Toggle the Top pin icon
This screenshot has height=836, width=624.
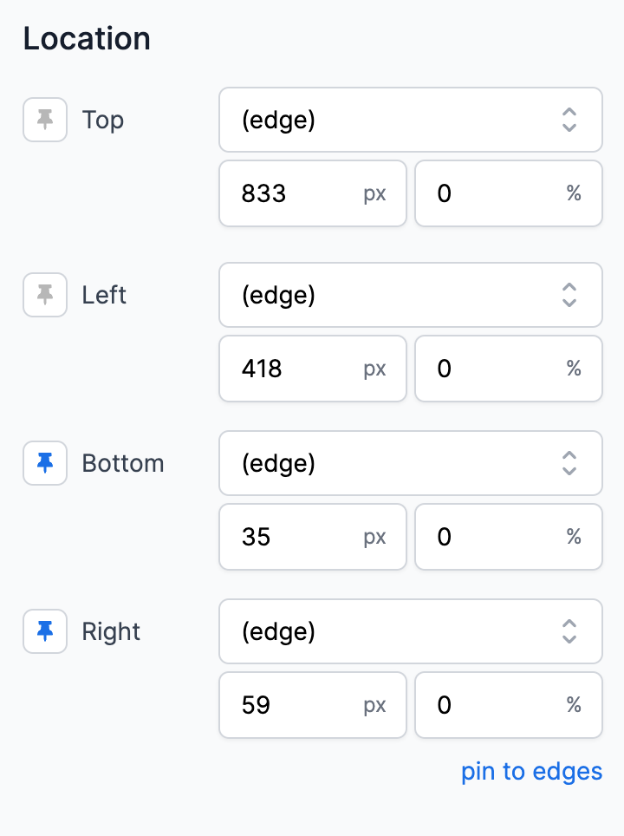[45, 120]
